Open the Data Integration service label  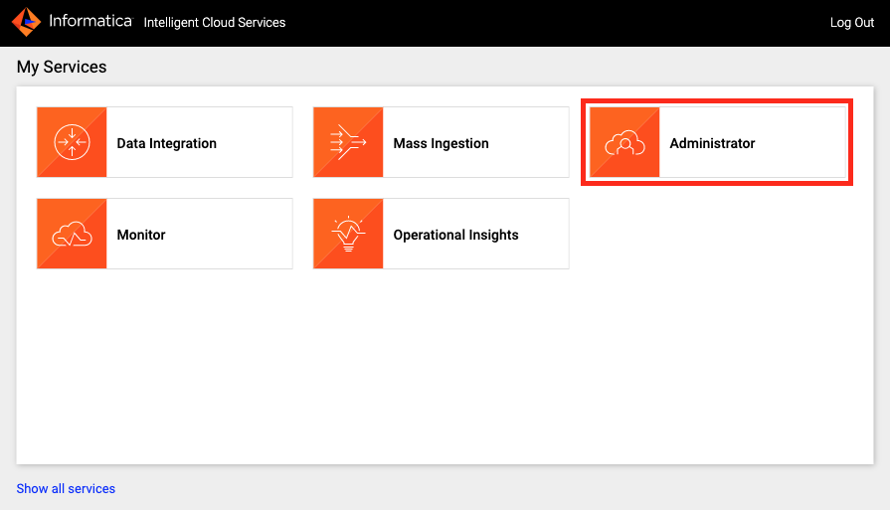(x=166, y=143)
